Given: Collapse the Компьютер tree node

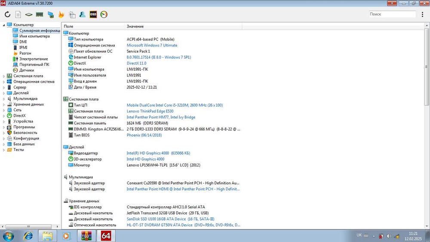Looking at the screenshot, I should pos(4,25).
